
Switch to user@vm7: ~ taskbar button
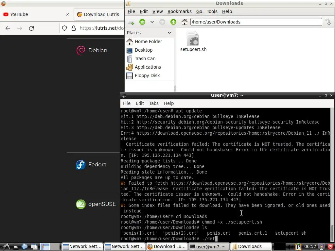pos(209,247)
